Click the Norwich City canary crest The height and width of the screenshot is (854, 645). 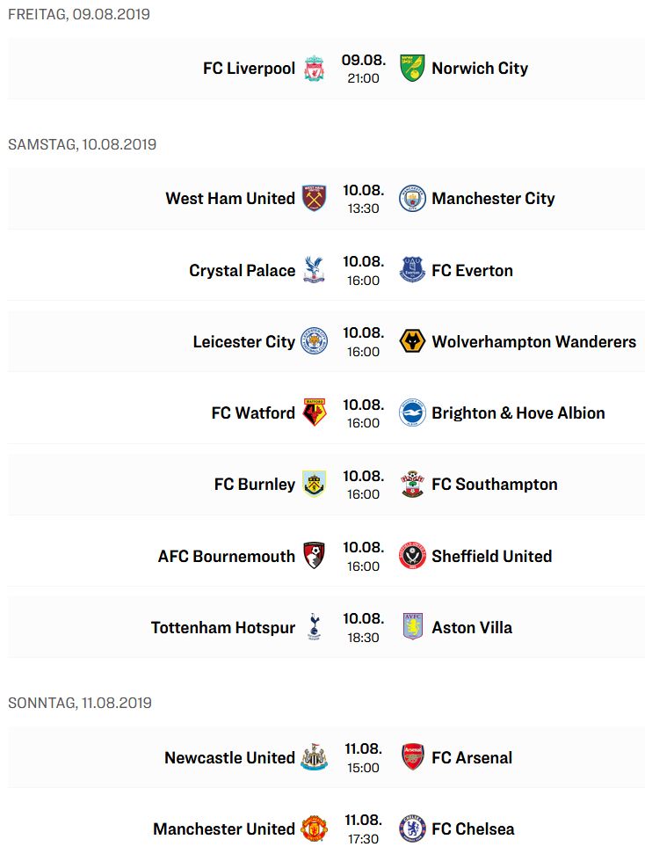pyautogui.click(x=412, y=68)
